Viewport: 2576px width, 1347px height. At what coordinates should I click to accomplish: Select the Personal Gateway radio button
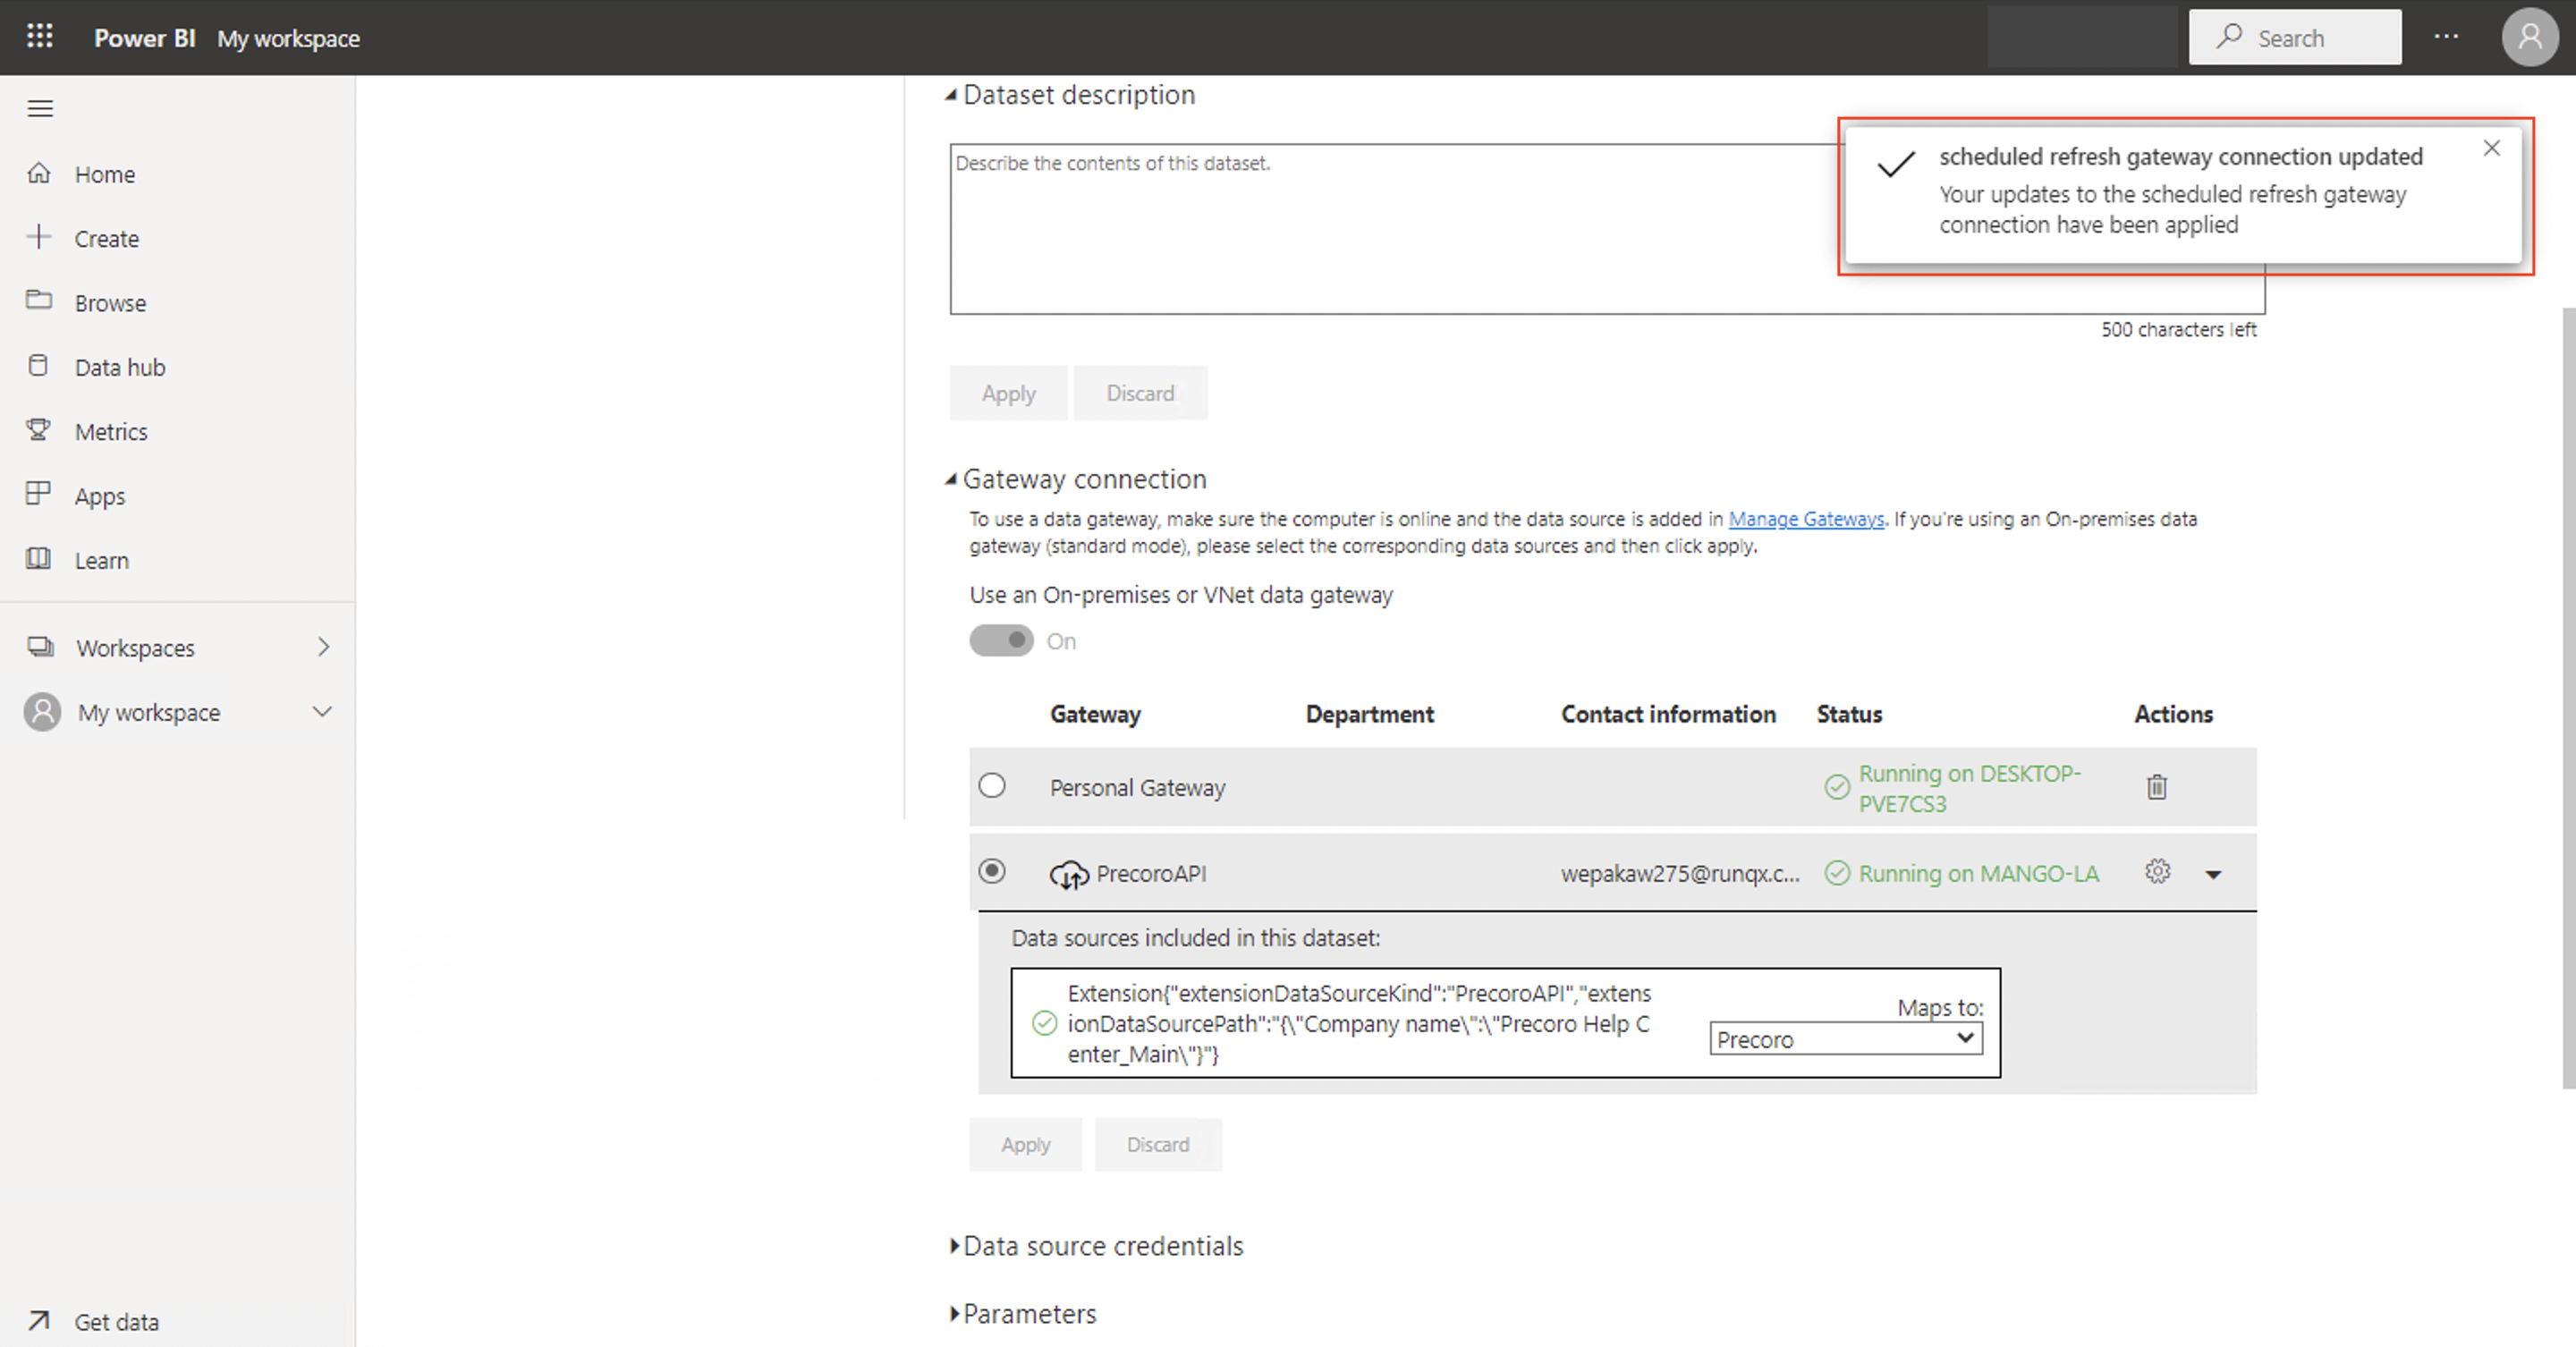point(991,786)
